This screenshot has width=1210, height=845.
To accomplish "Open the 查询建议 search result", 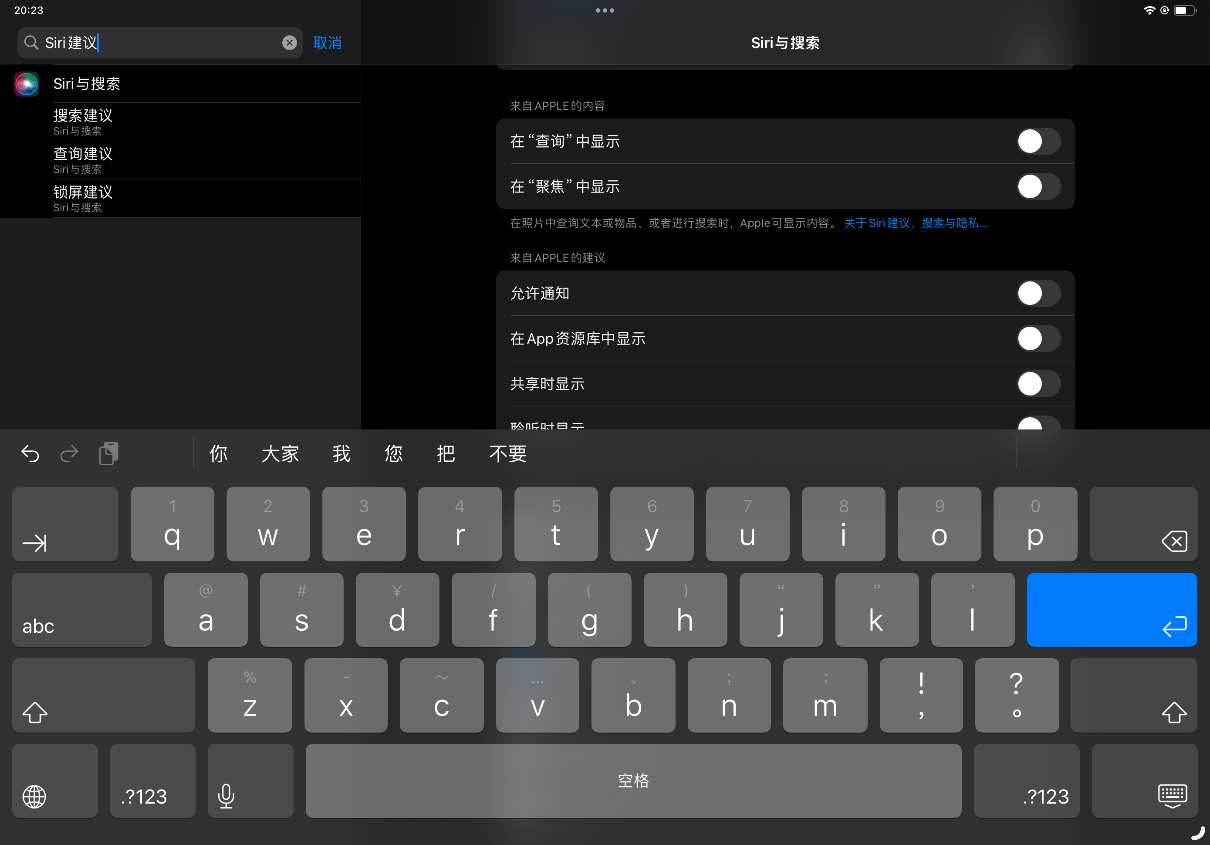I will pyautogui.click(x=180, y=160).
